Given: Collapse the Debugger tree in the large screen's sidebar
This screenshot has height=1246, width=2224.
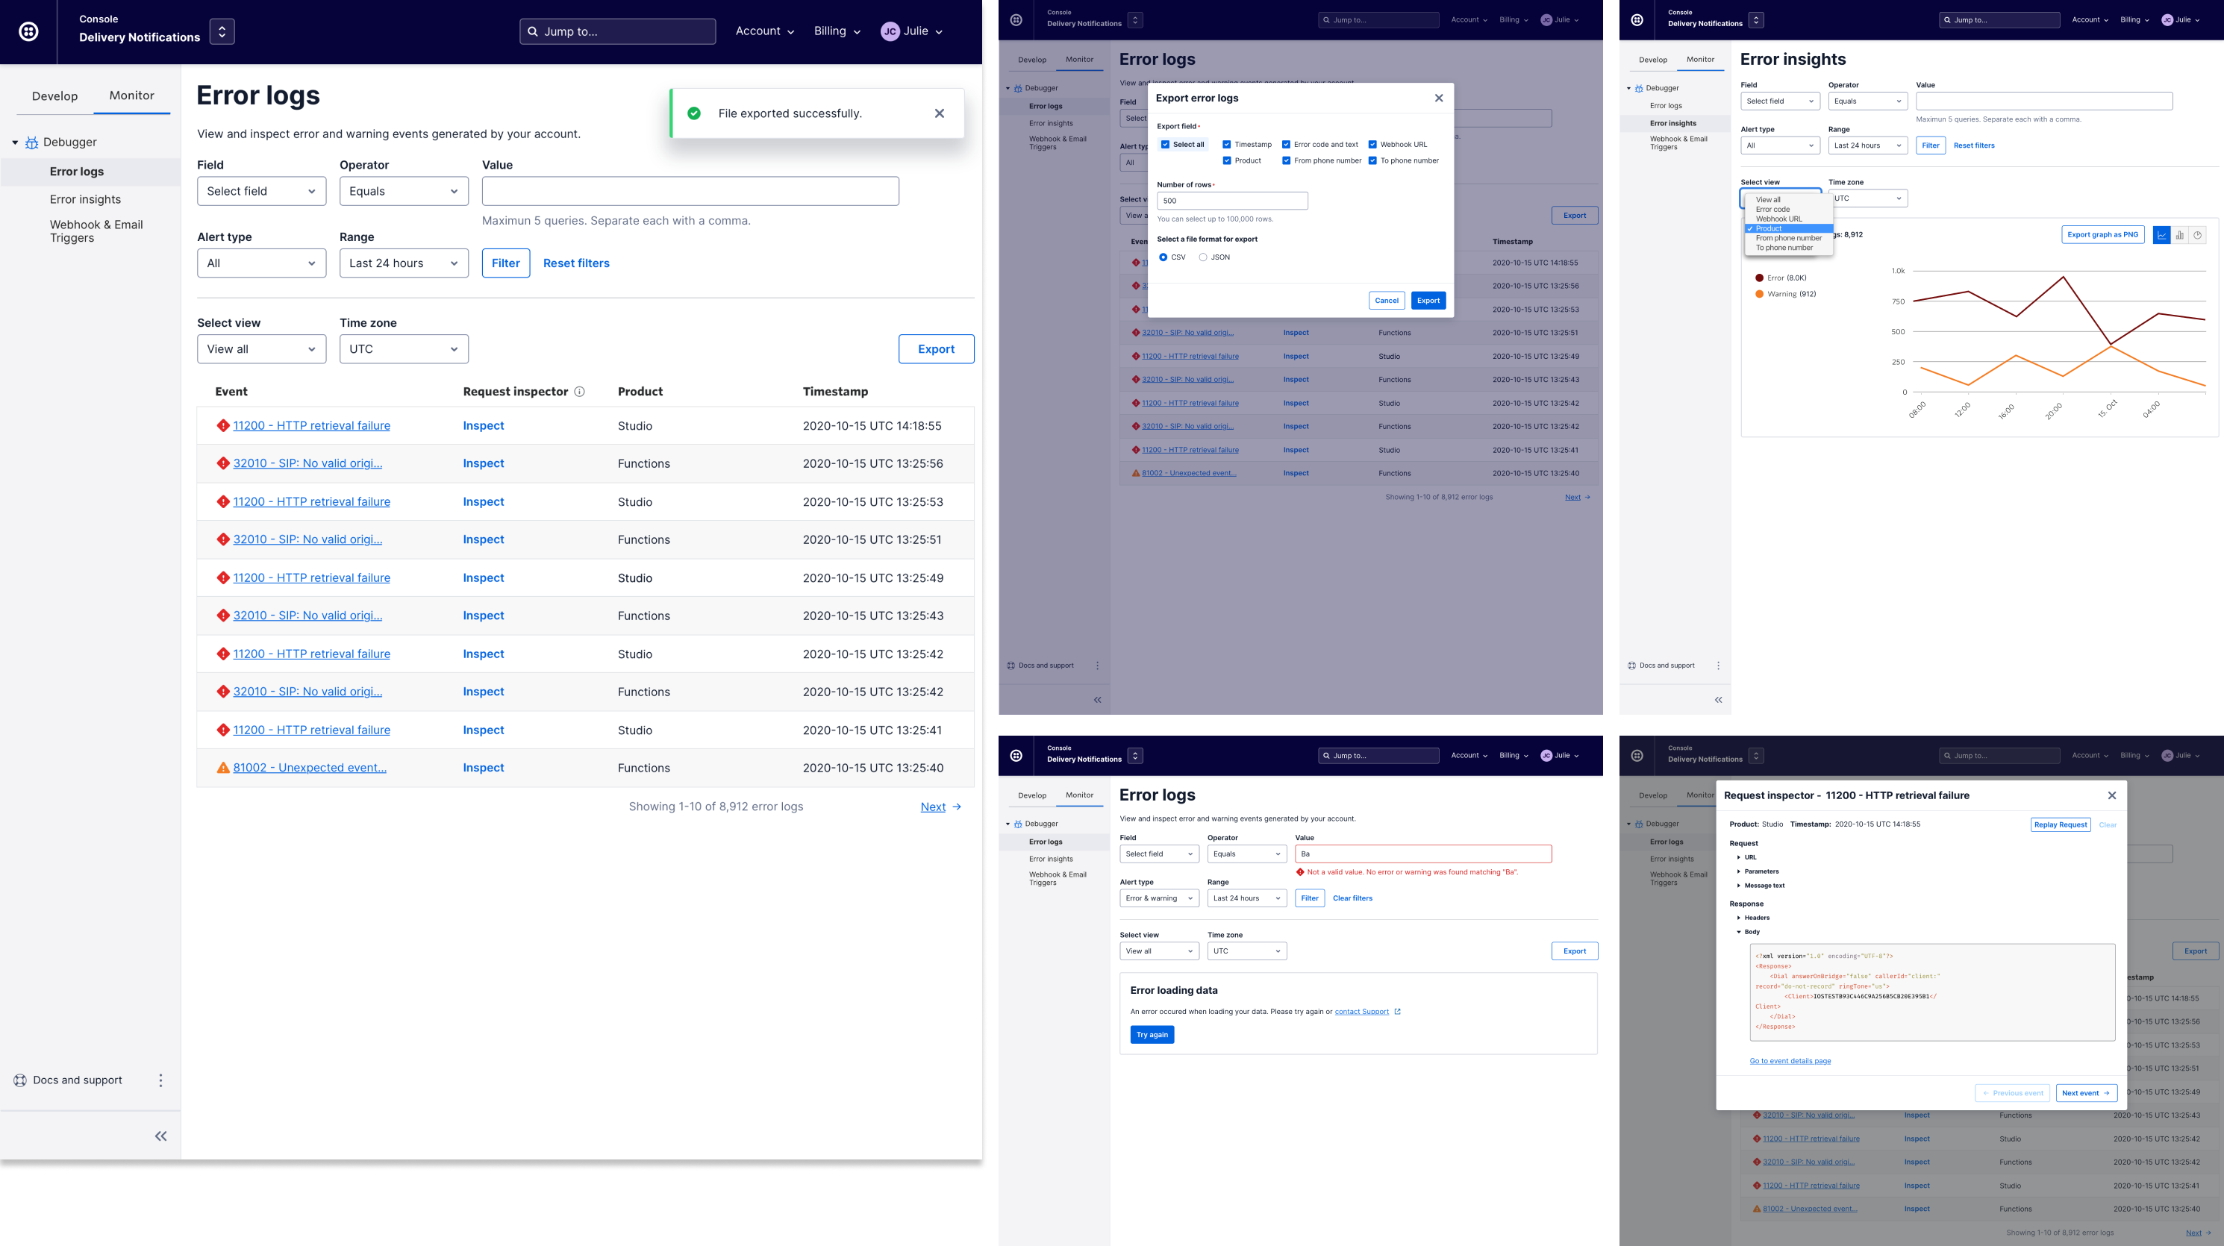Looking at the screenshot, I should [15, 143].
